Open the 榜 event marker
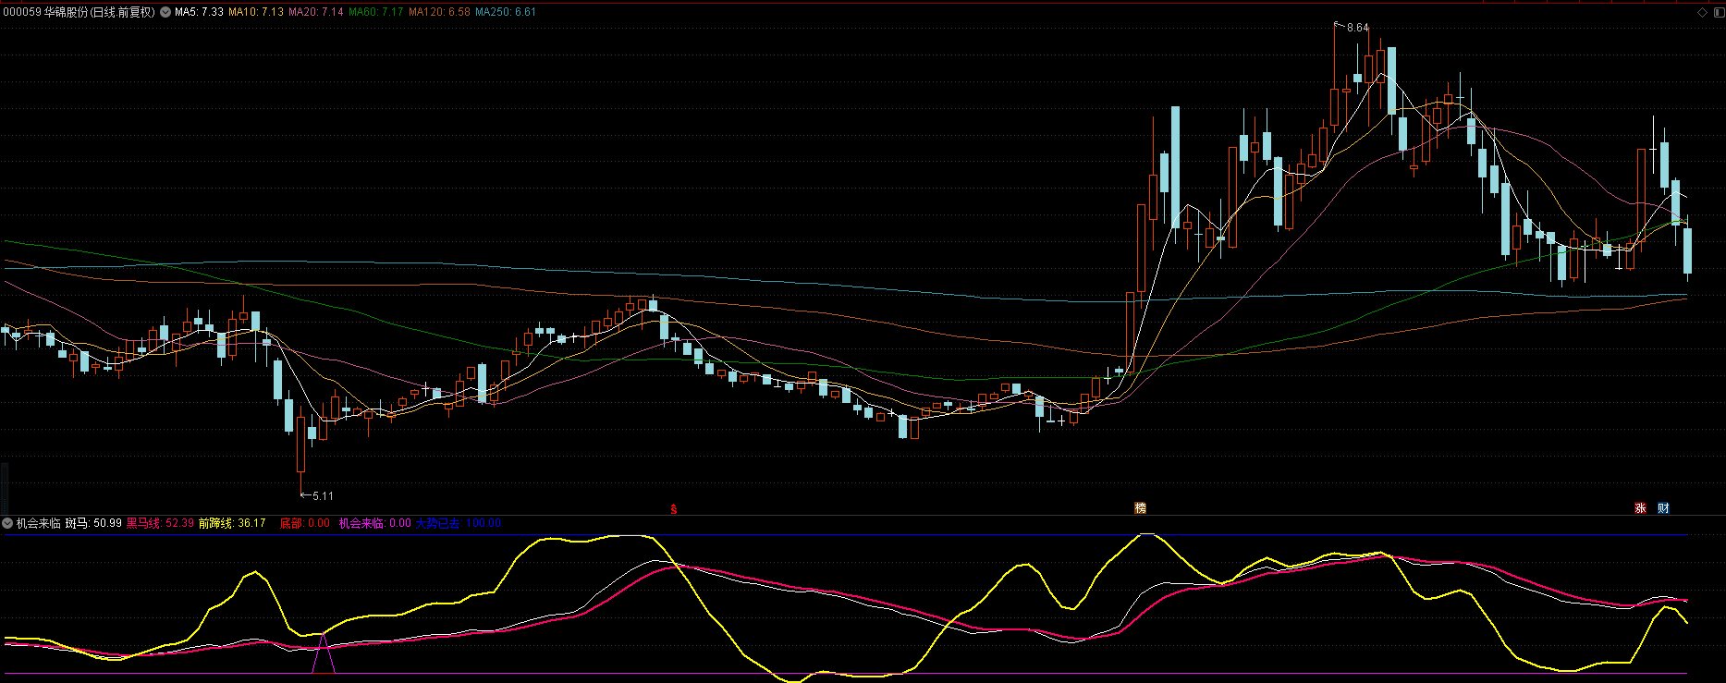 click(1141, 508)
